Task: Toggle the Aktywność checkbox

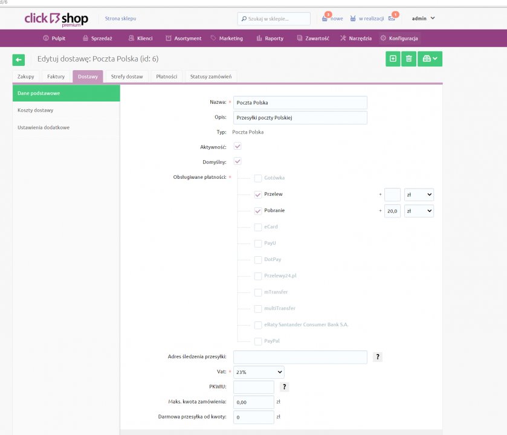Action: (237, 146)
